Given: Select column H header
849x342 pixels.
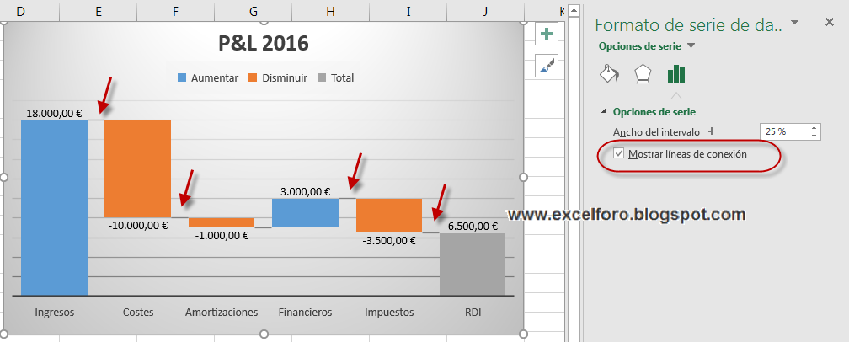Looking at the screenshot, I should (x=331, y=11).
